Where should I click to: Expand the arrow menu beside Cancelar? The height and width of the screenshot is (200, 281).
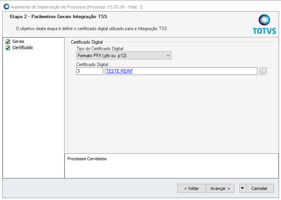(x=242, y=188)
